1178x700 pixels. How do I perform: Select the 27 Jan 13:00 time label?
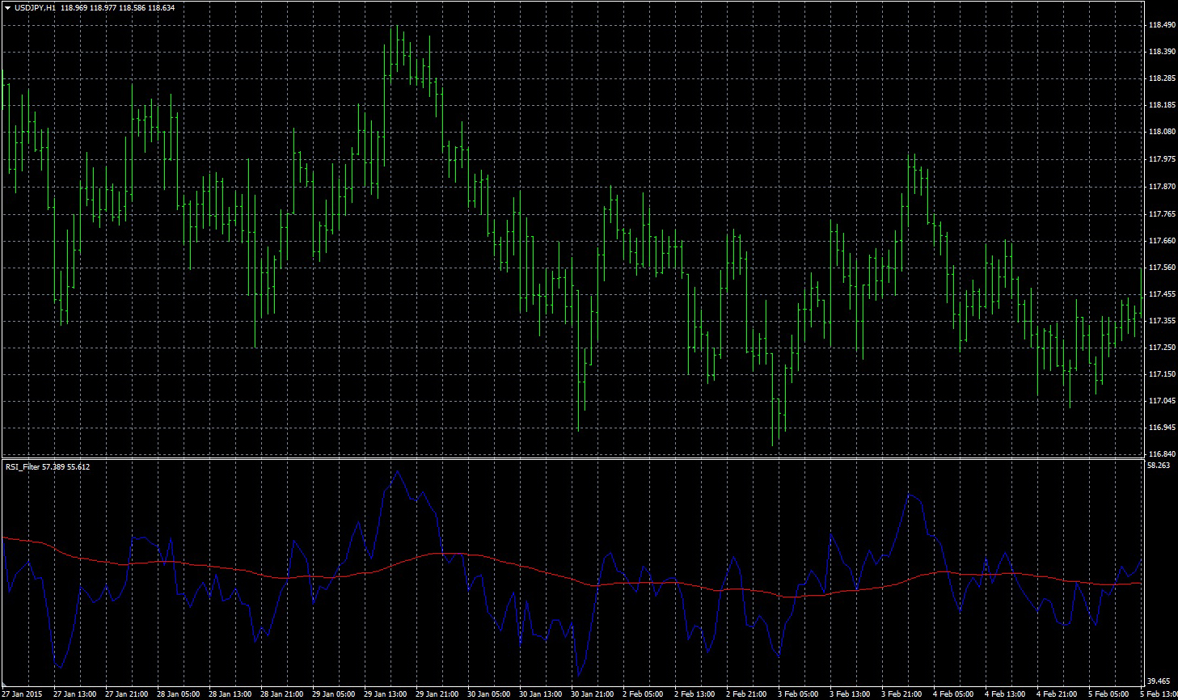pos(75,694)
